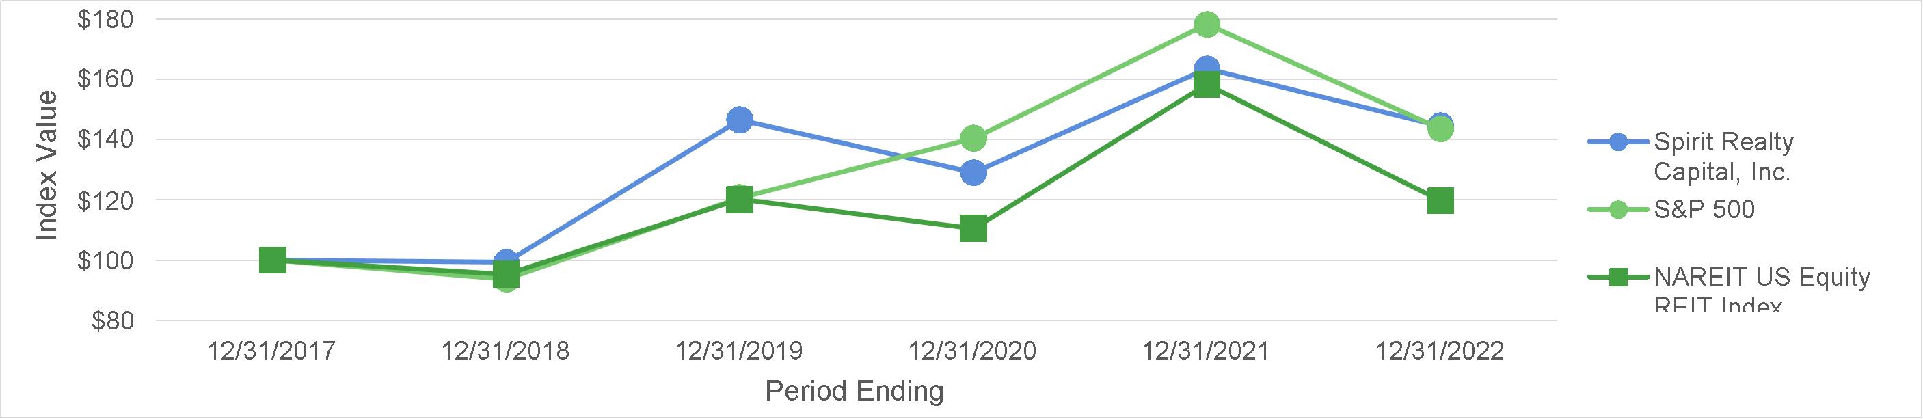This screenshot has width=1923, height=419.
Task: Click the 12/31/2022 x-axis date label
Action: 1439,351
